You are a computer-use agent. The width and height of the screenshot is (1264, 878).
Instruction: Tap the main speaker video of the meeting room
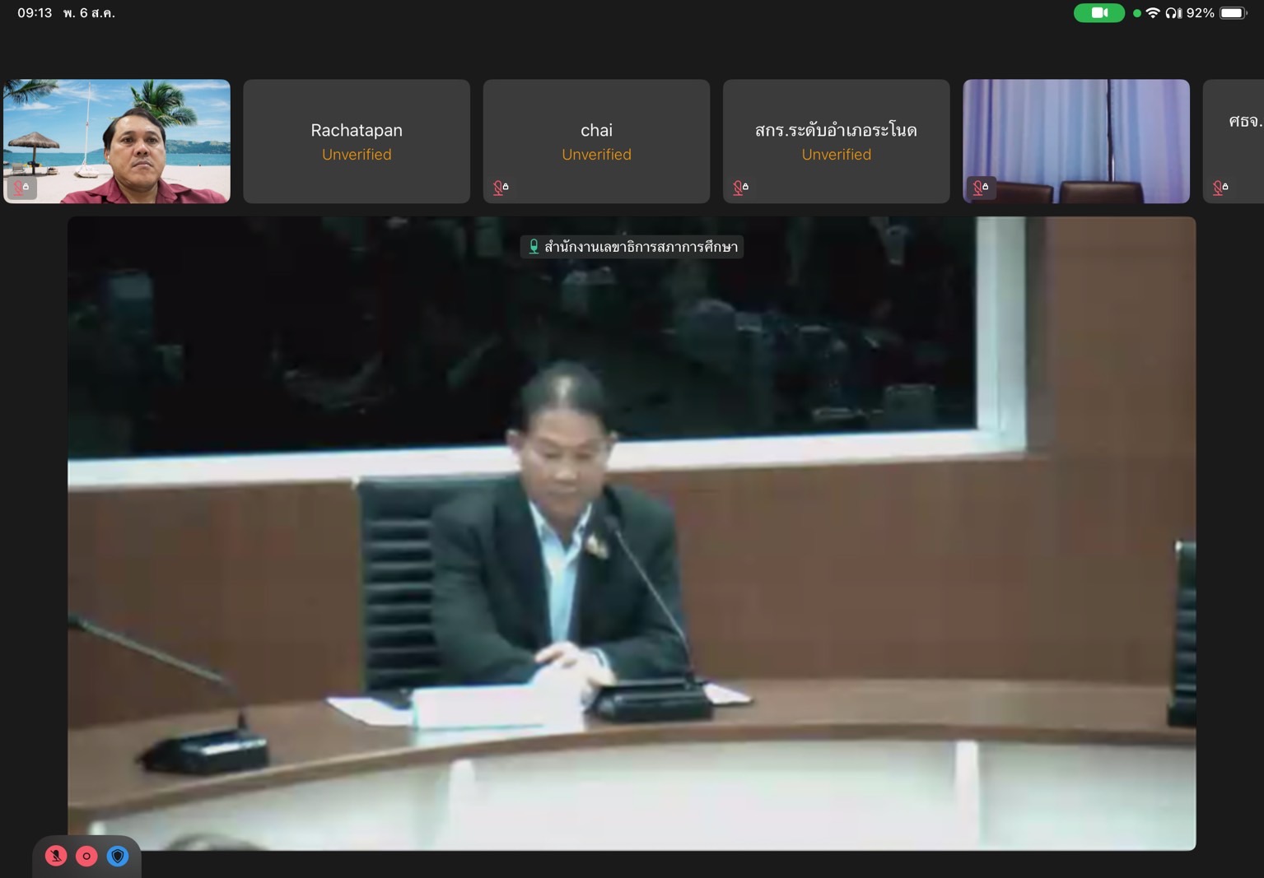632,533
